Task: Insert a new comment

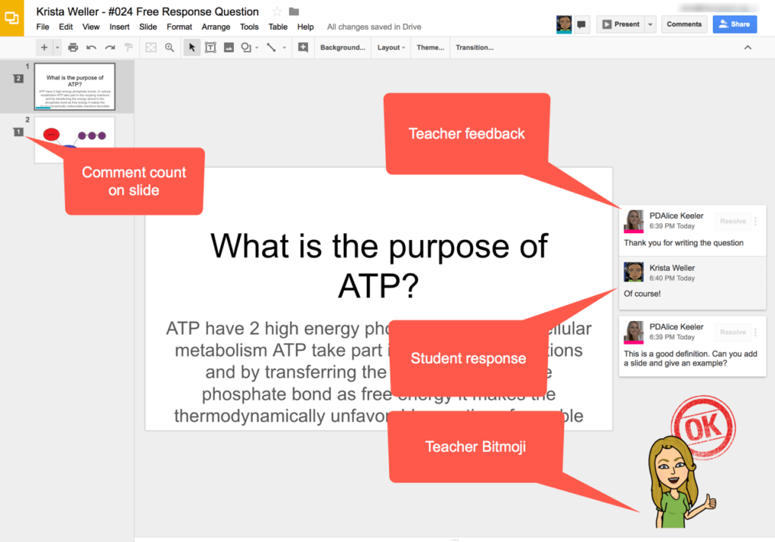Action: (303, 47)
